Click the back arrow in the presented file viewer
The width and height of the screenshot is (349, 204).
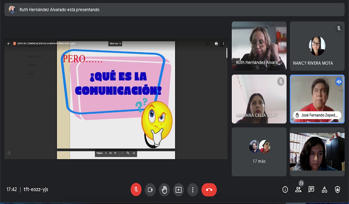(8, 43)
